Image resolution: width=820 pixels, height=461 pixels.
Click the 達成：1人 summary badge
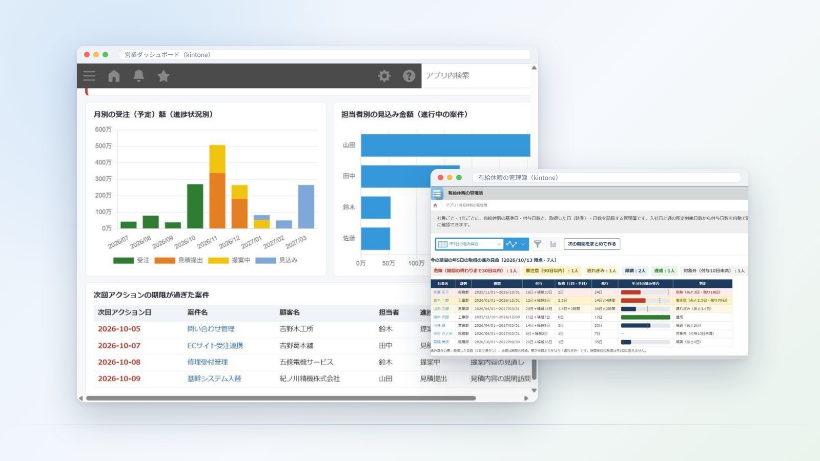click(x=664, y=270)
